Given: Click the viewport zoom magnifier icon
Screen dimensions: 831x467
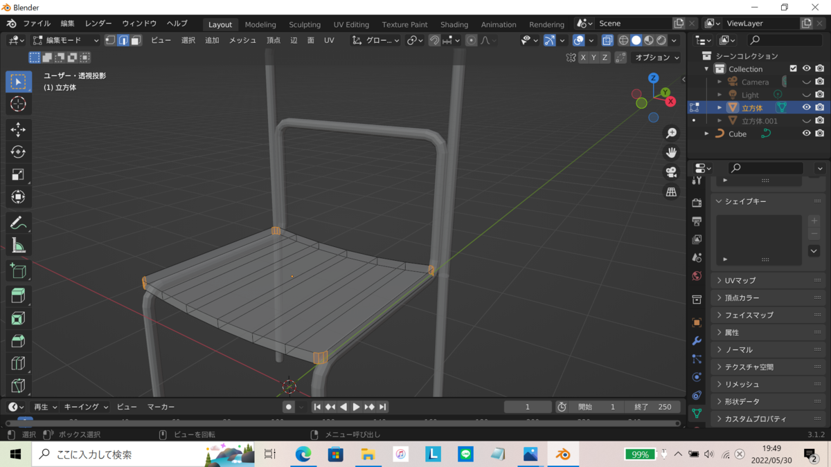Looking at the screenshot, I should pos(671,133).
